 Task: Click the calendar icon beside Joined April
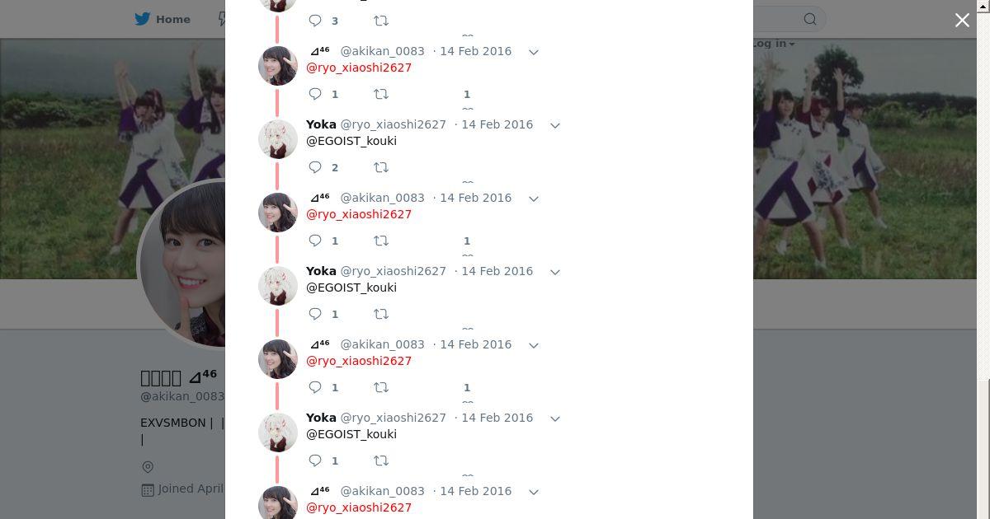pos(148,489)
